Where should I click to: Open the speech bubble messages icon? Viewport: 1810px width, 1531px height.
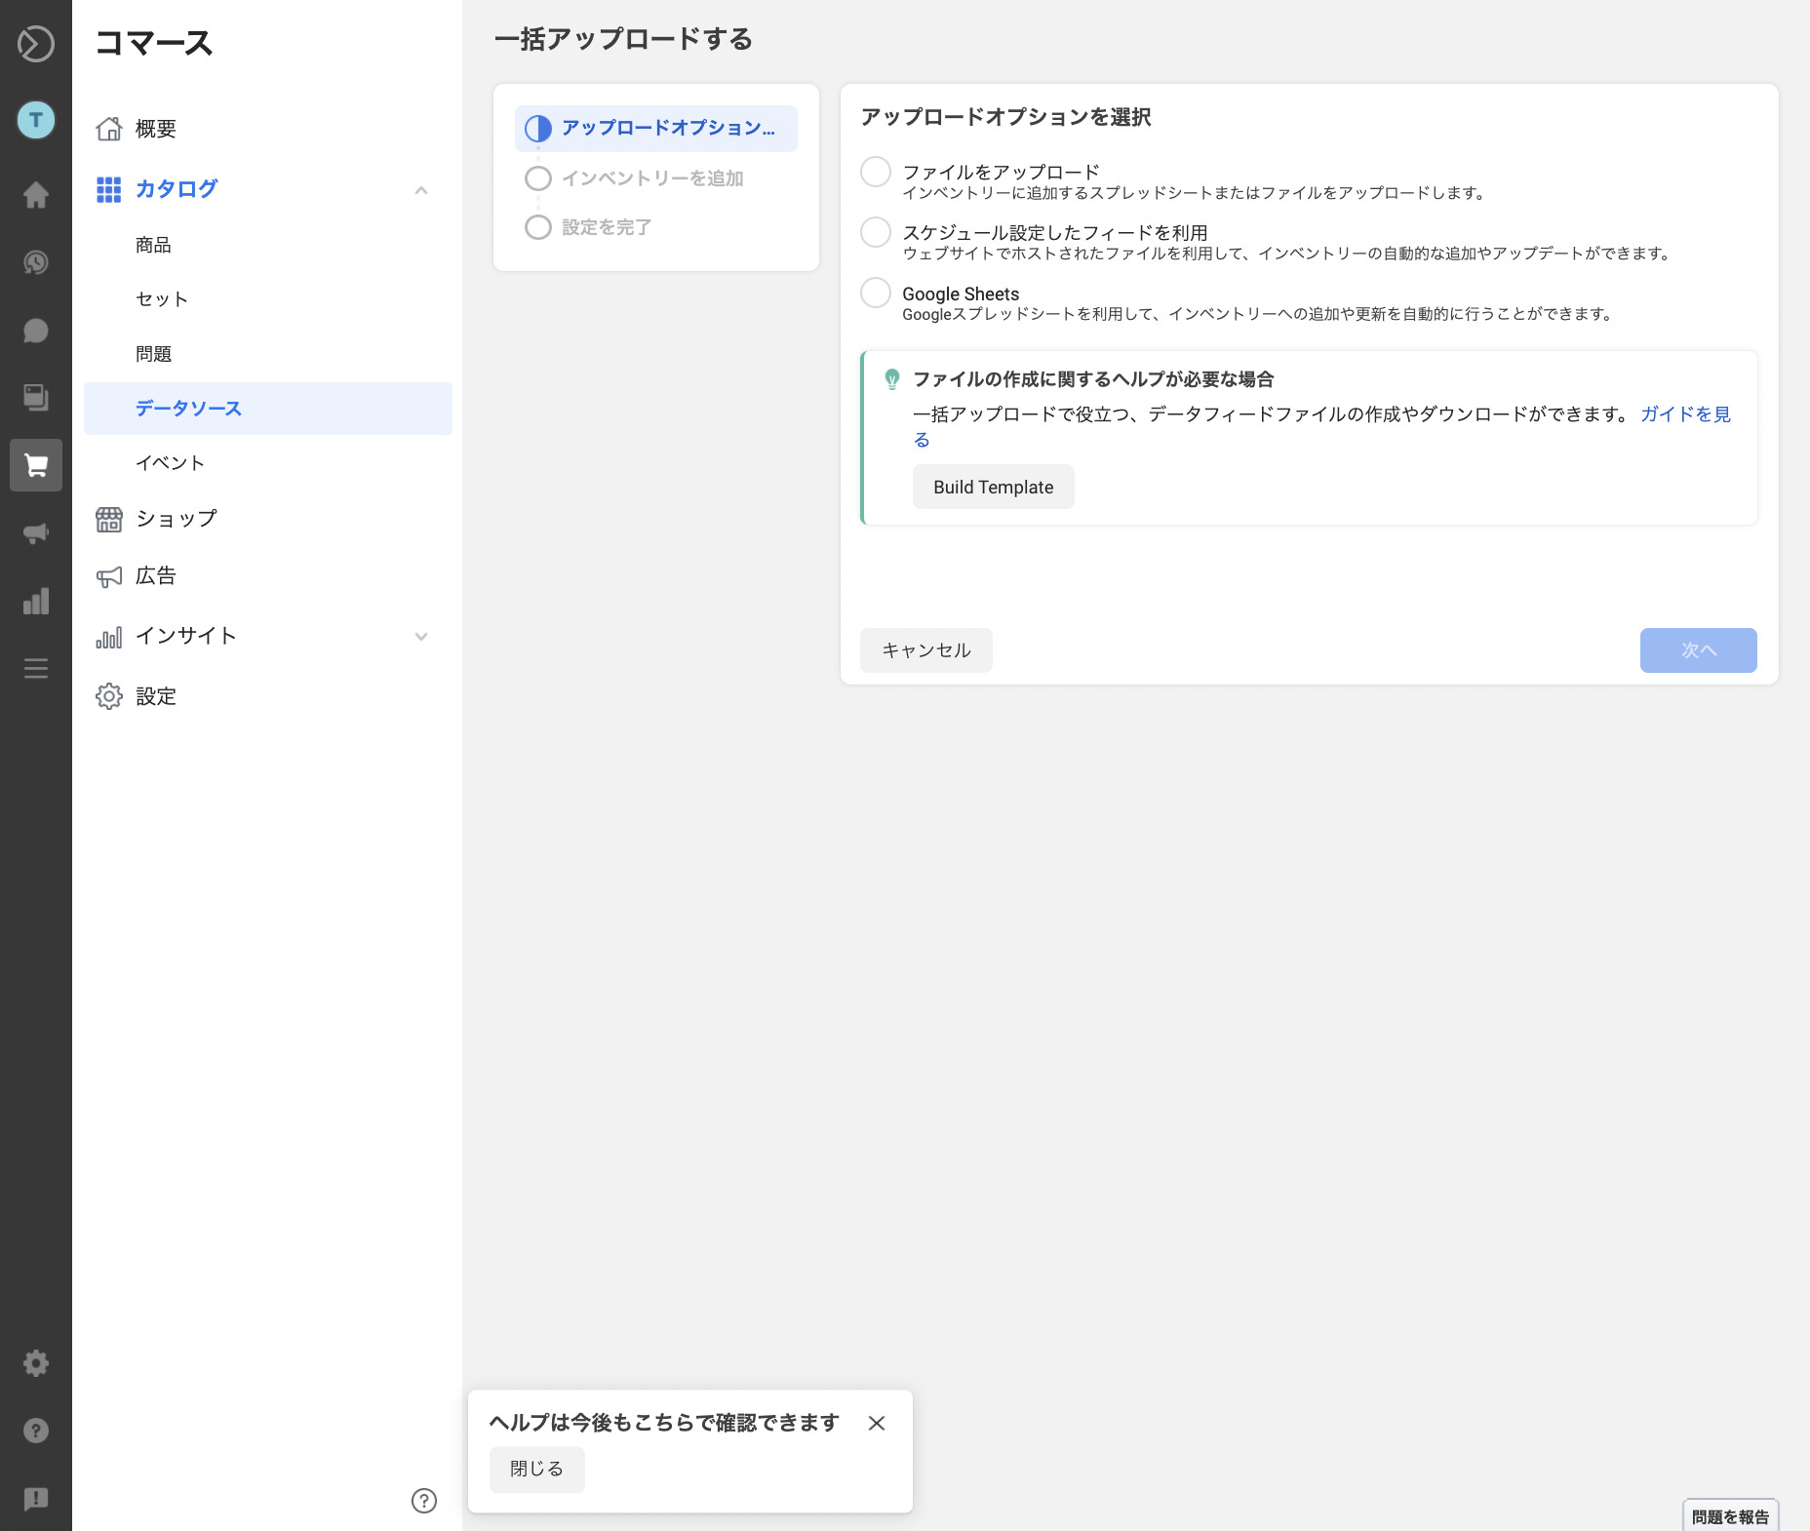pyautogui.click(x=36, y=331)
